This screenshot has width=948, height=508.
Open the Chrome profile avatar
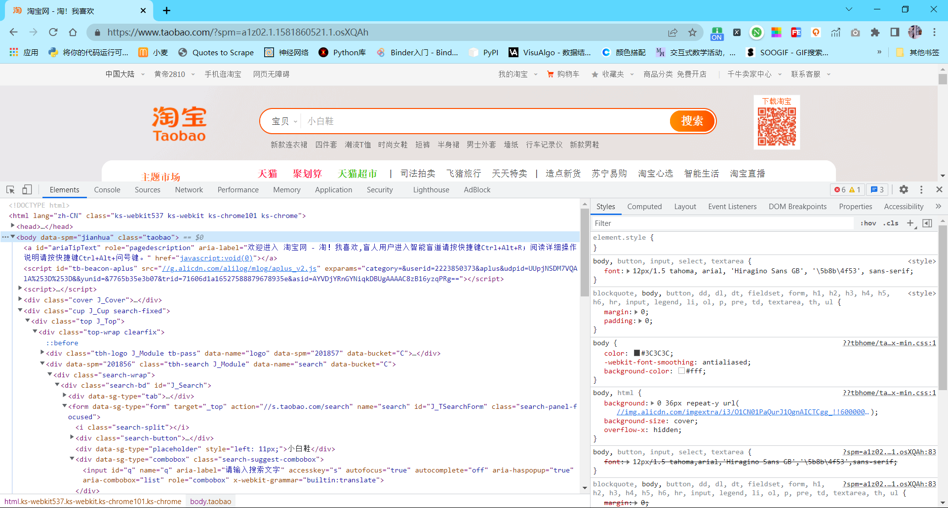[x=914, y=33]
